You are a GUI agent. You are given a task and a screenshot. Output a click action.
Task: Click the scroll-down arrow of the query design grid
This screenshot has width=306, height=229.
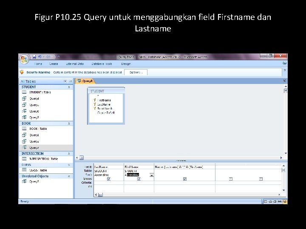tap(284, 190)
